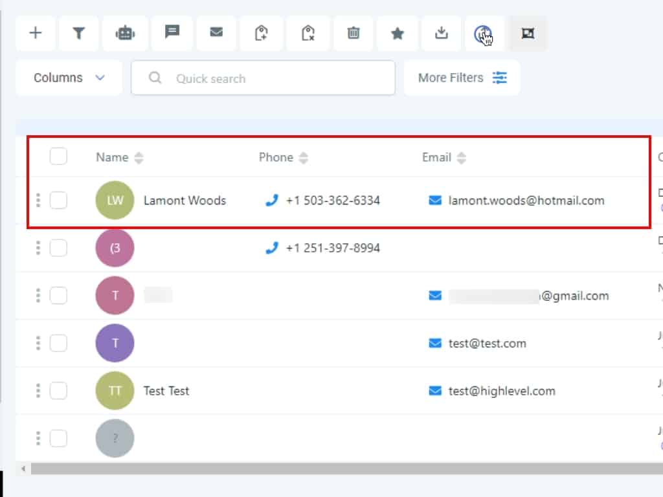
Task: Click the plus icon to add a contact
Action: pyautogui.click(x=36, y=33)
